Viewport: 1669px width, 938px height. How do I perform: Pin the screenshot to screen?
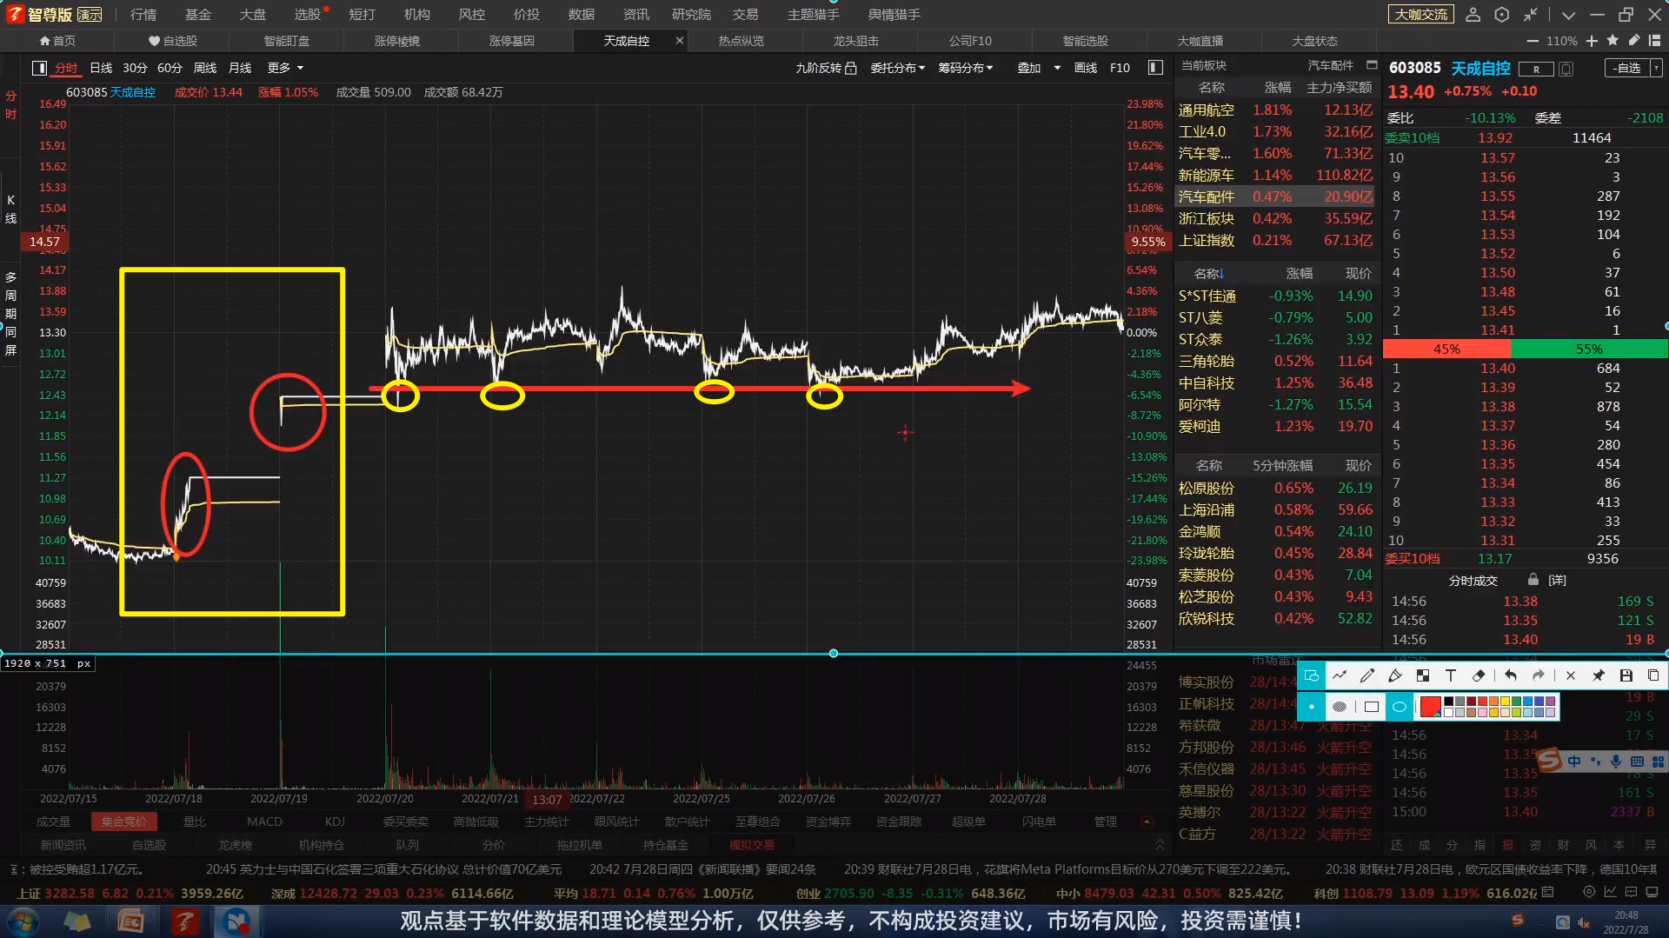pos(1599,675)
